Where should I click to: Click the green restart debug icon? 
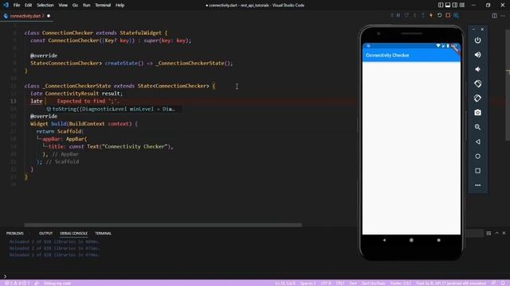tap(439, 15)
